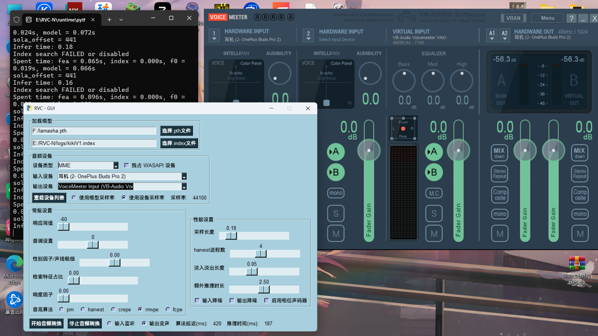Toggle Stereo Repeat on the A output bus
The width and height of the screenshot is (598, 336).
(x=499, y=174)
